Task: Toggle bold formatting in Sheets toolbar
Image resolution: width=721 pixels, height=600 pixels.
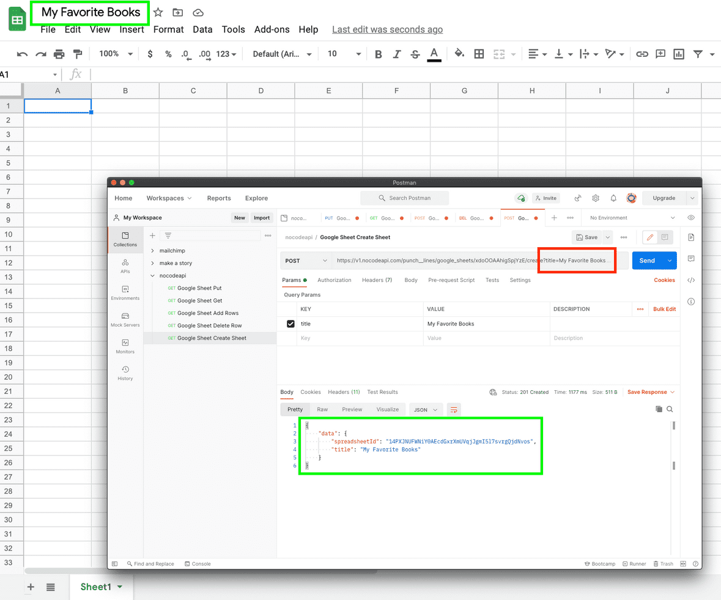Action: click(x=378, y=54)
